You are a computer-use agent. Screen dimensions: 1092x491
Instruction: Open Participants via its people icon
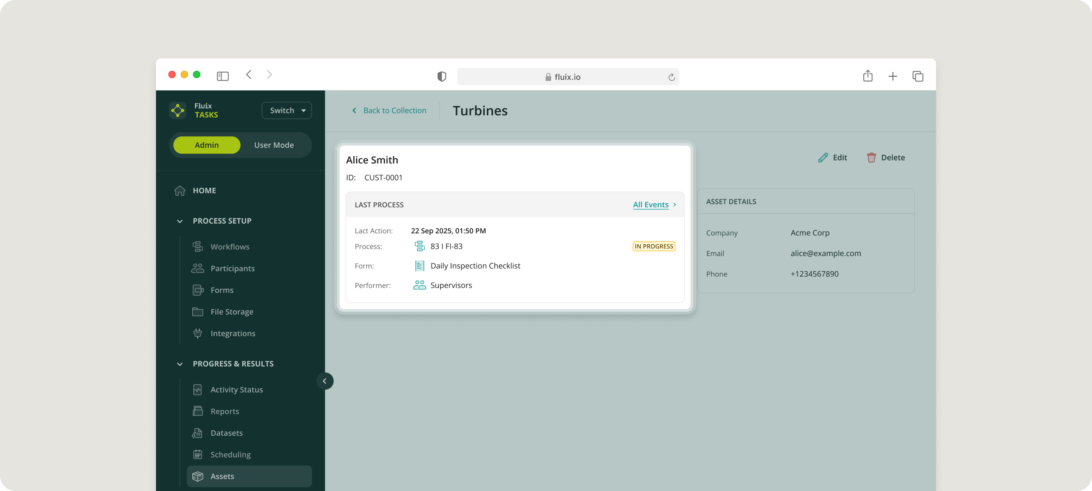coord(198,268)
